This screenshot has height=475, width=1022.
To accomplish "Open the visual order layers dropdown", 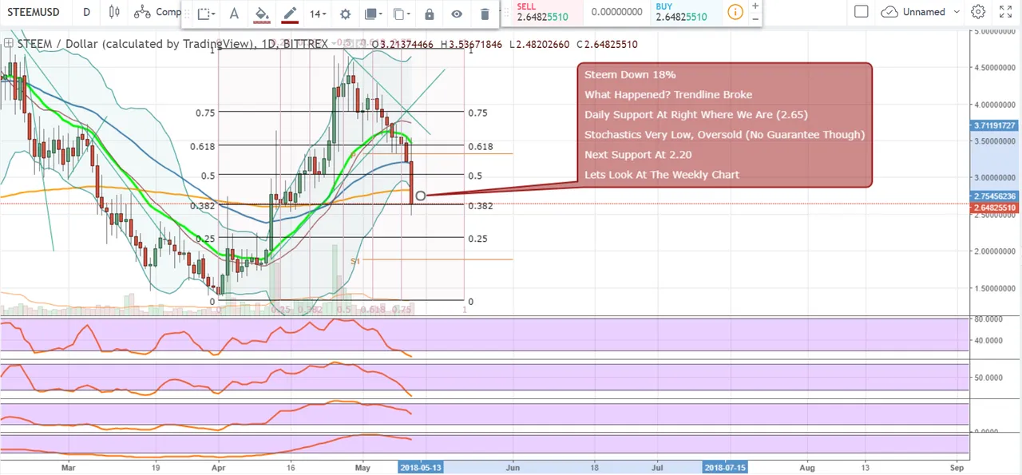I will pyautogui.click(x=372, y=14).
